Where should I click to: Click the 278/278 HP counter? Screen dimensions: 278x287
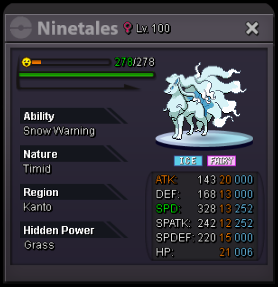(134, 62)
